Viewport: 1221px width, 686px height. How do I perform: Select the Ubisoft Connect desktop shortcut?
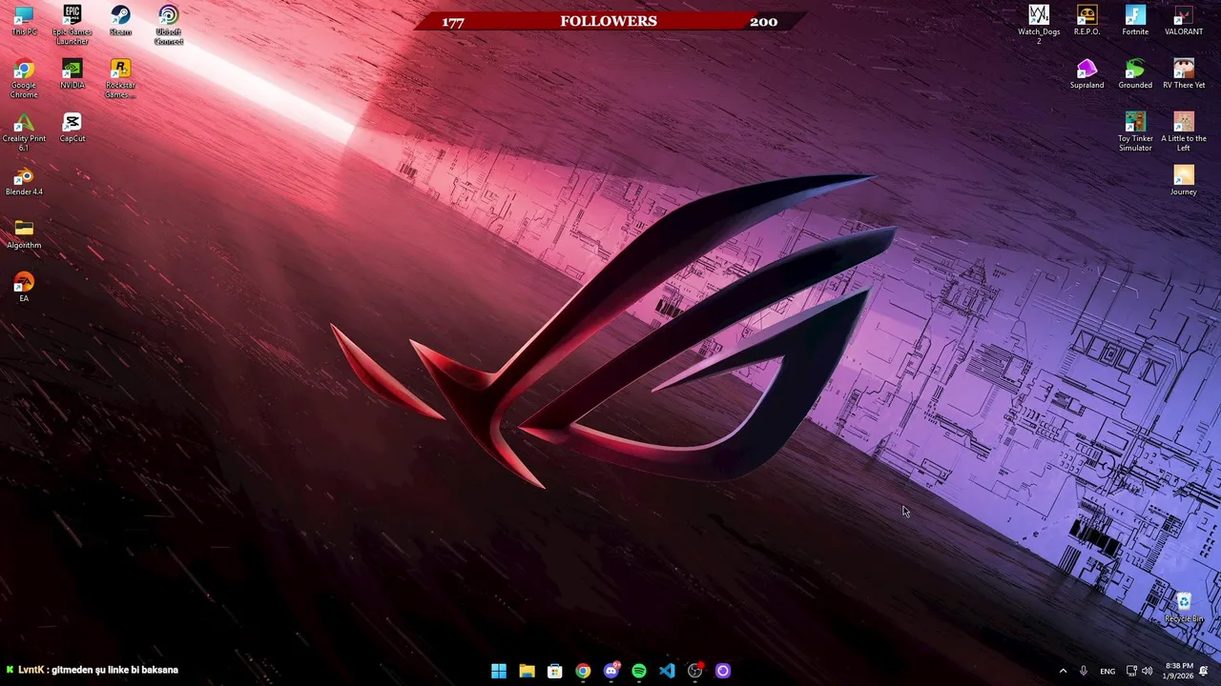(x=169, y=26)
